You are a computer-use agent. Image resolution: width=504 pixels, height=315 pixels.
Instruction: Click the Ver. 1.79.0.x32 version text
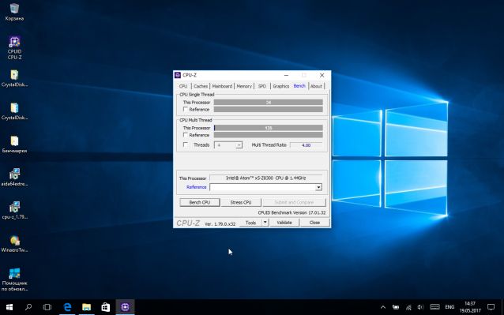tap(220, 223)
